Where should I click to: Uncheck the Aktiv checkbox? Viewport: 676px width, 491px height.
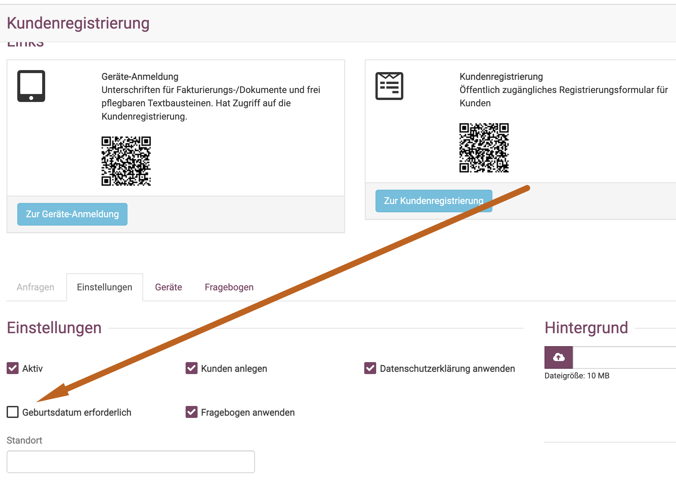click(x=13, y=368)
